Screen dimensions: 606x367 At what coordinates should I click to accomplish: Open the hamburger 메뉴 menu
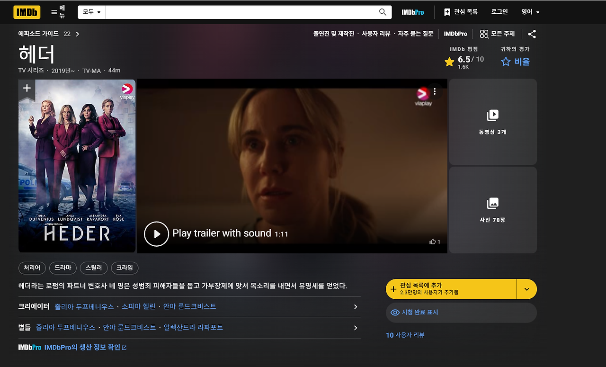(59, 12)
